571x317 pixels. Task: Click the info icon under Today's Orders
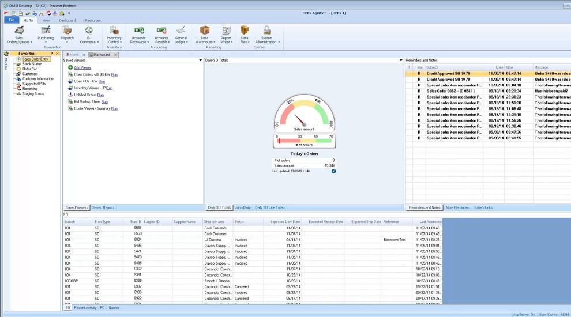333,171
